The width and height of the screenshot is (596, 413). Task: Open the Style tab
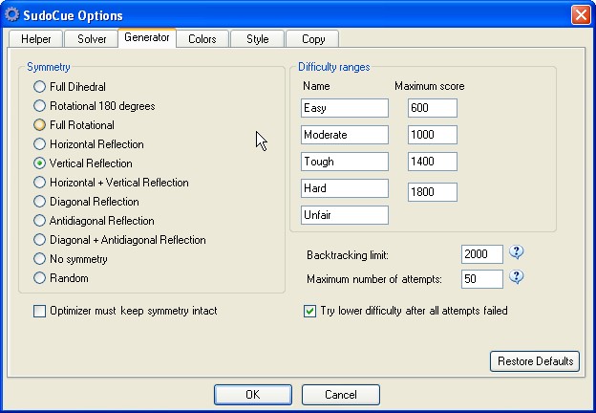tap(257, 39)
